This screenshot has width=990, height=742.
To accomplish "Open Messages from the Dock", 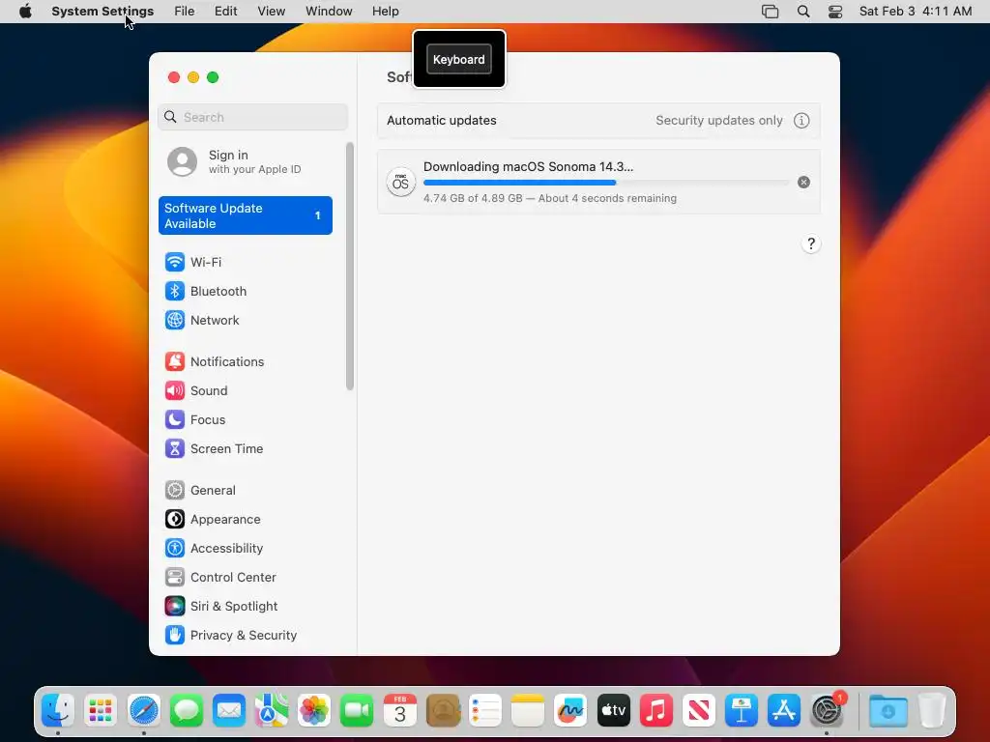I will 187,710.
